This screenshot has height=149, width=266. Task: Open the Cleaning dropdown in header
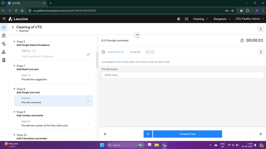200,19
